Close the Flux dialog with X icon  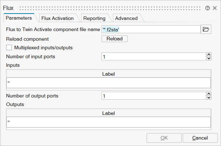coord(215,8)
